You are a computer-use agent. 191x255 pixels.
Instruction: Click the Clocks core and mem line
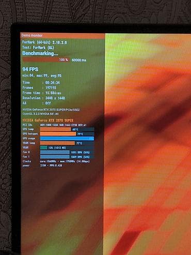point(65,161)
